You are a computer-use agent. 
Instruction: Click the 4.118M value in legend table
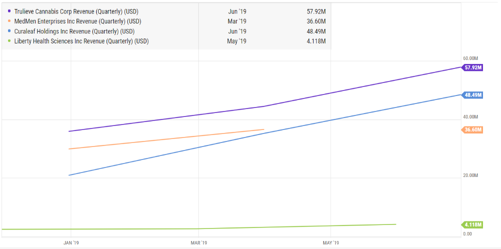tap(316, 41)
